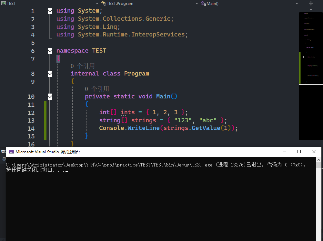Click InteropServices on line 4
Image resolution: width=323 pixels, height=241 pixels.
158,35
